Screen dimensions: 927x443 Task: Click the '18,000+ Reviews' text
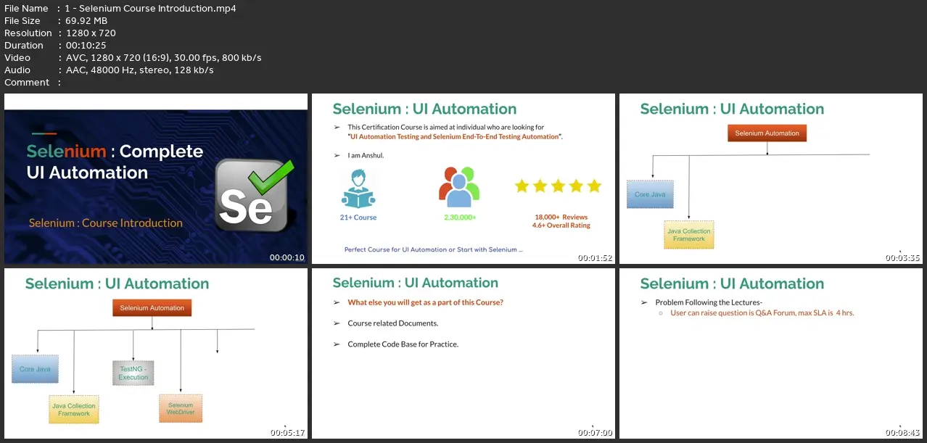pyautogui.click(x=561, y=217)
